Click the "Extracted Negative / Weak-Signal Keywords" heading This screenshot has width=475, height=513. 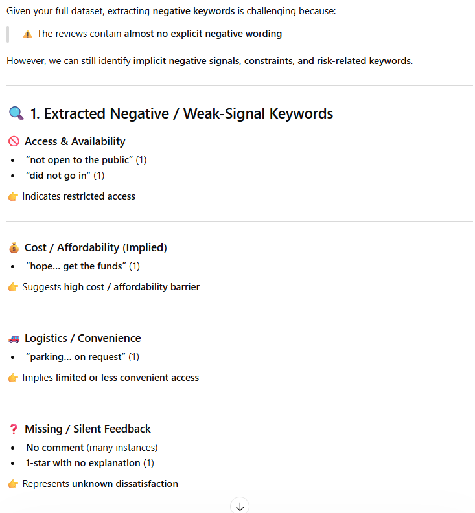(x=181, y=114)
